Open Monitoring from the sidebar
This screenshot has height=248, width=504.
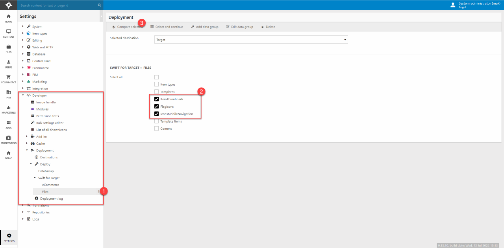point(9,140)
